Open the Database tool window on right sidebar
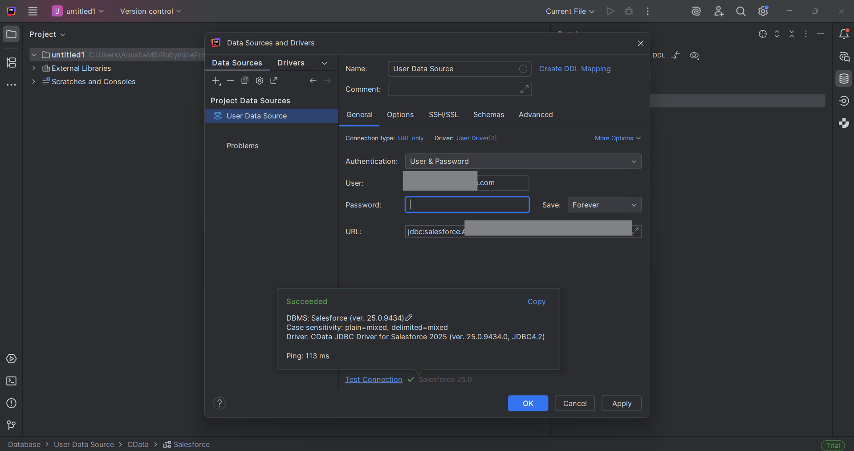The height and width of the screenshot is (451, 854). click(844, 78)
